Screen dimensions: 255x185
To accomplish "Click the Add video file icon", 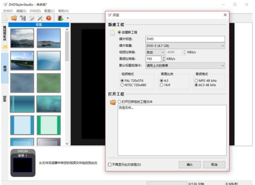I will 60,18.
